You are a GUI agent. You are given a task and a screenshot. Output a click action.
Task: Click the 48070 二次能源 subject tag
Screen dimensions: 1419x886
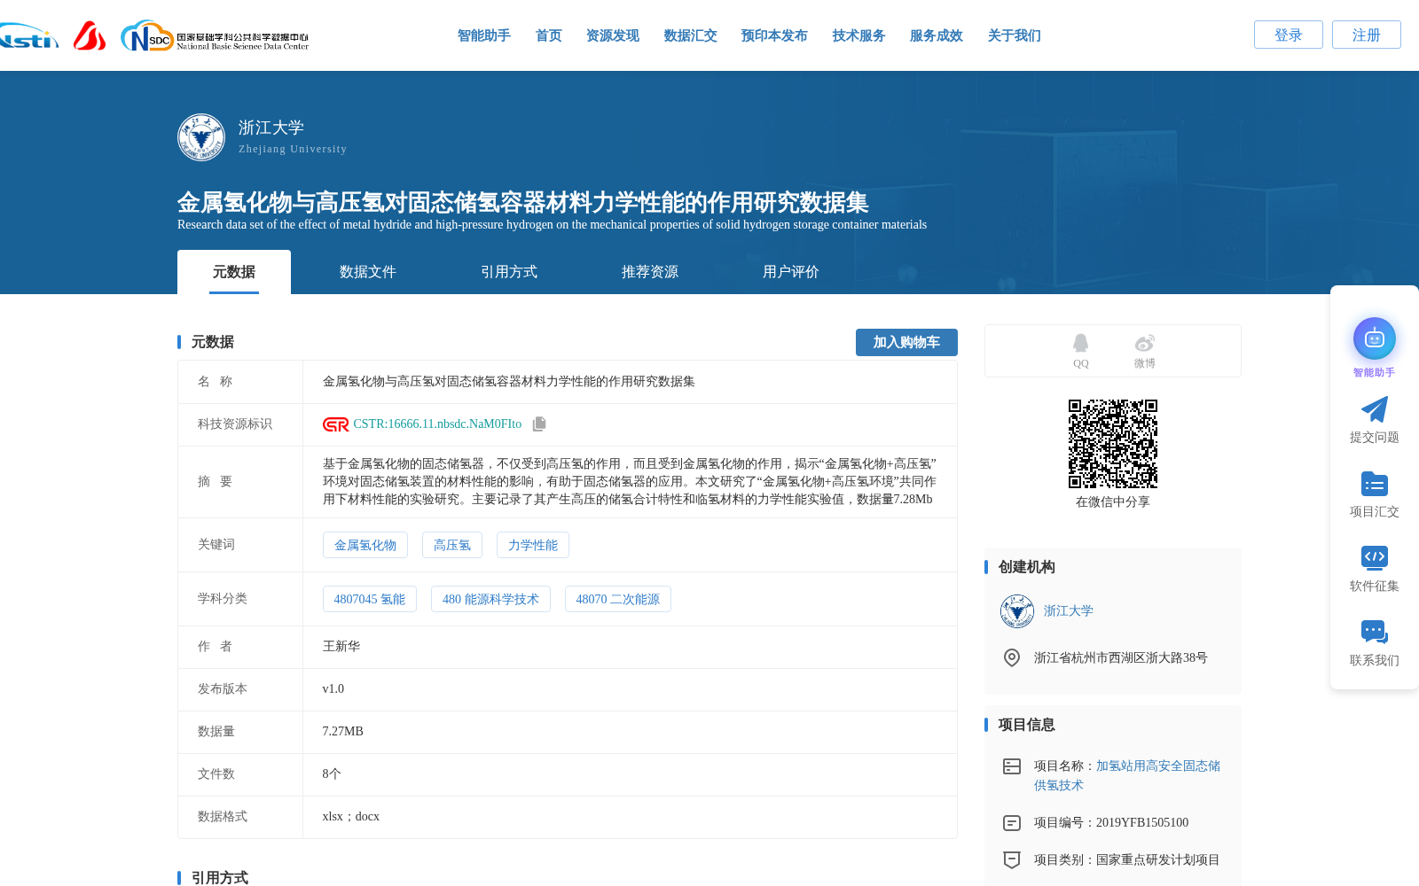pos(618,599)
